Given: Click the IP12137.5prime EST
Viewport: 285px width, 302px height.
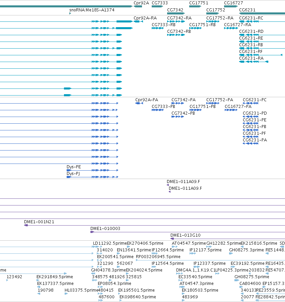Looking at the screenshot, I should coord(193,253).
